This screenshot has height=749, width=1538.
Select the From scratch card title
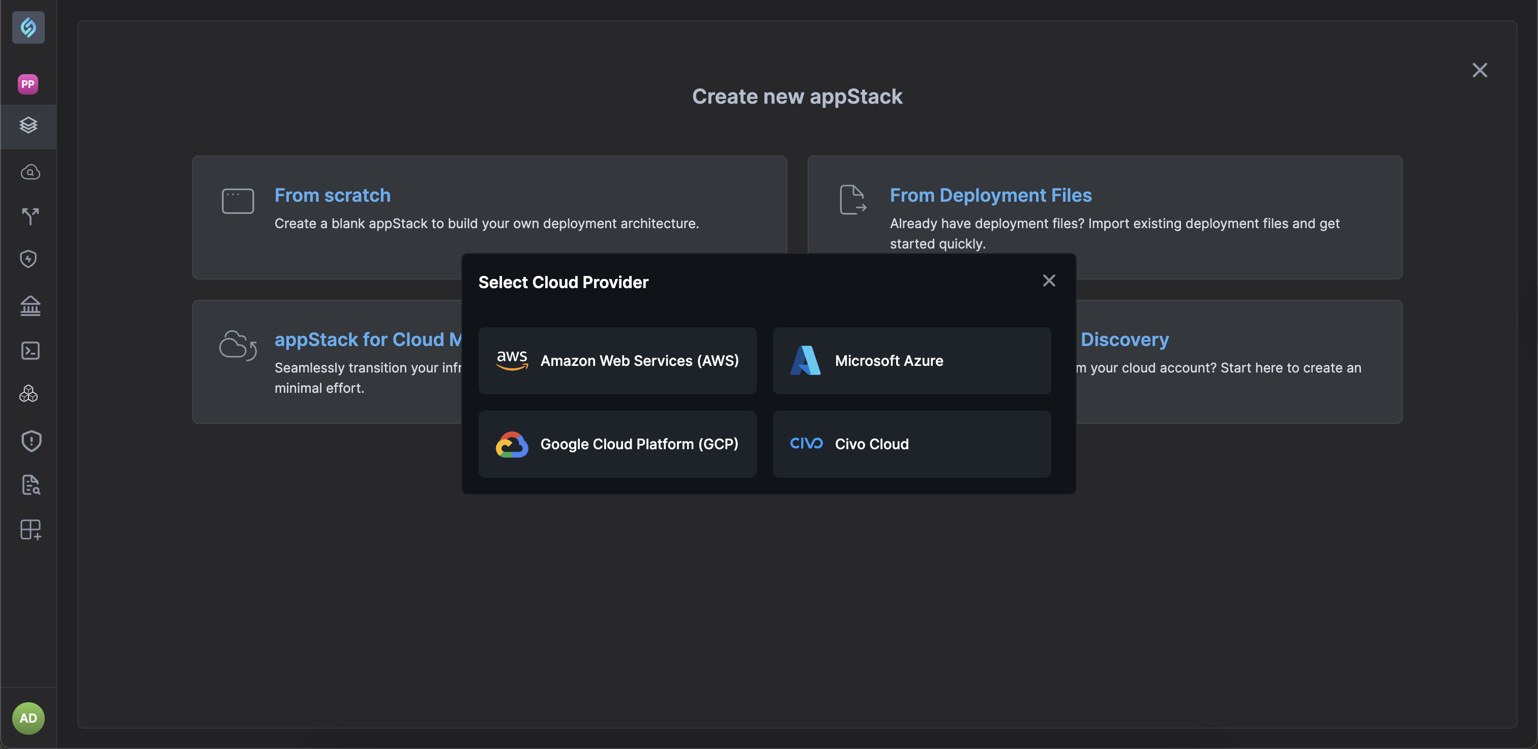tap(333, 195)
